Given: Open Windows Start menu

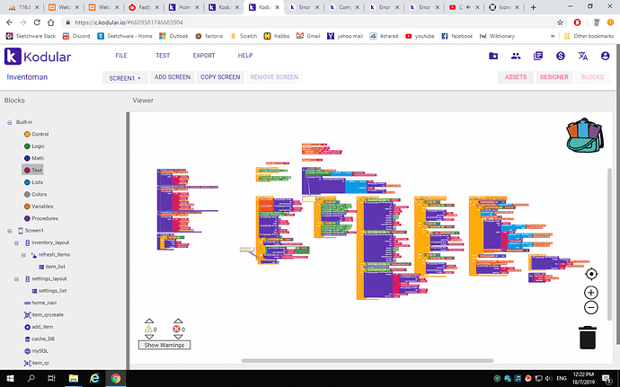Looking at the screenshot, I should [10, 378].
